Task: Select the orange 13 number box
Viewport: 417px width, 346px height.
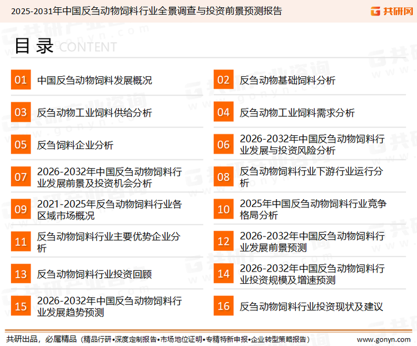Action: [x=21, y=274]
